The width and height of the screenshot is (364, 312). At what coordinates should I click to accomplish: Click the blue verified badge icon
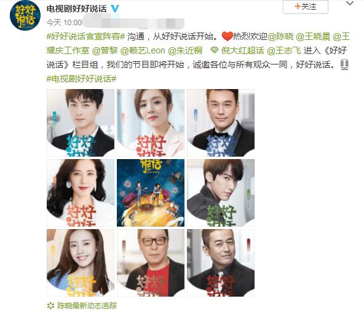[114, 9]
